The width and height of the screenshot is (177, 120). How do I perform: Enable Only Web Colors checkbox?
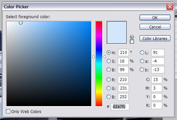(8, 111)
